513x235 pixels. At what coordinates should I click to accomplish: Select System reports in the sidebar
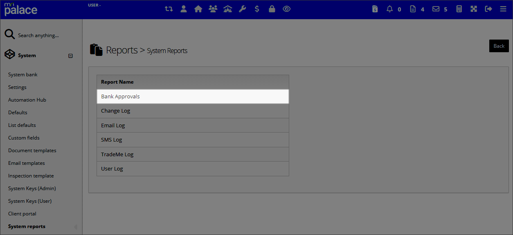click(27, 226)
